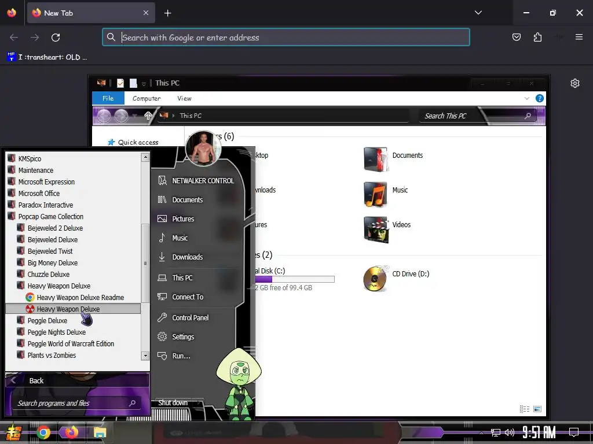Screen dimensions: 593x444
Task: Focus the Firefox address bar
Action: (286, 37)
